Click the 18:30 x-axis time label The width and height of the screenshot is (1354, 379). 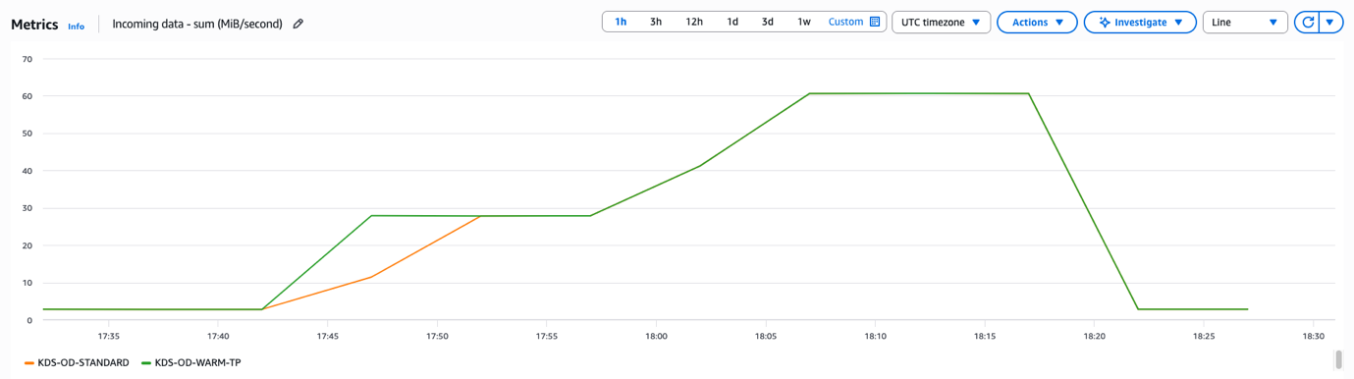(1314, 336)
